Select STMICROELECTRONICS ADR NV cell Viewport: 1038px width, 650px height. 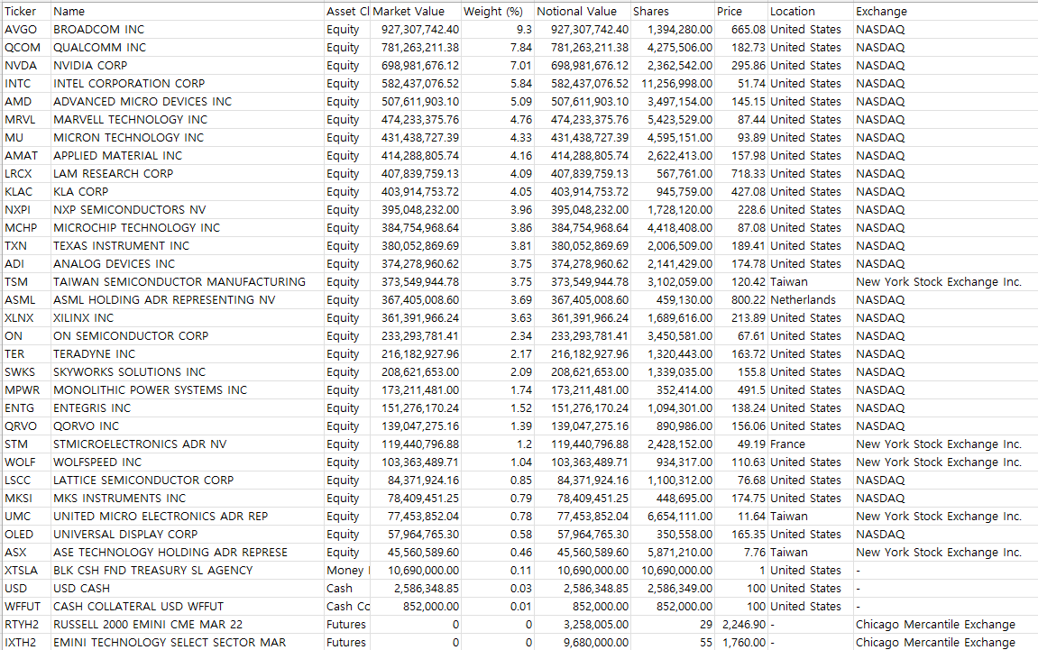(188, 444)
